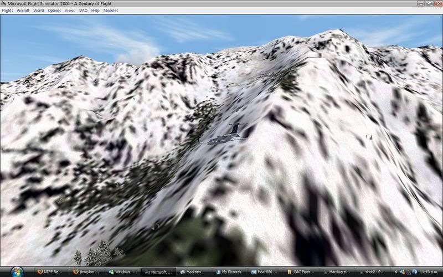Open Windows Live Messenger taskbar item

[123, 272]
